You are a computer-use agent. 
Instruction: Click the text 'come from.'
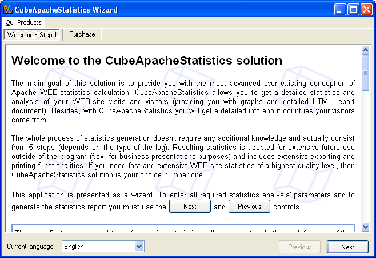click(30, 120)
